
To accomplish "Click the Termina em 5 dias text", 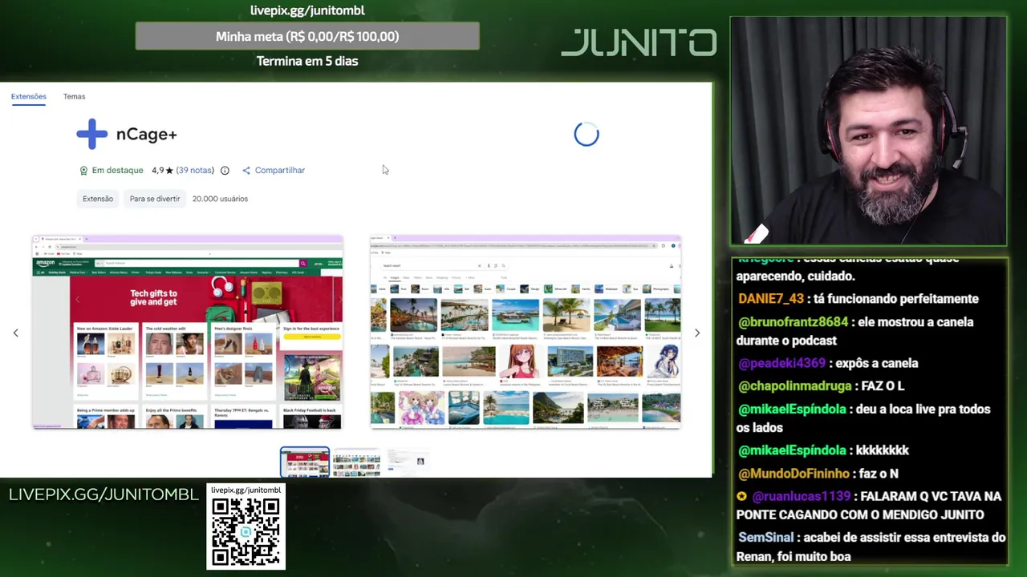I will pyautogui.click(x=307, y=61).
